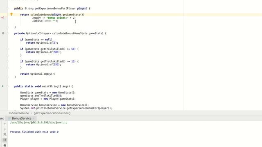Click fold end marker after Optional.of(150) block
262x147 pixels.
click(7, 68)
